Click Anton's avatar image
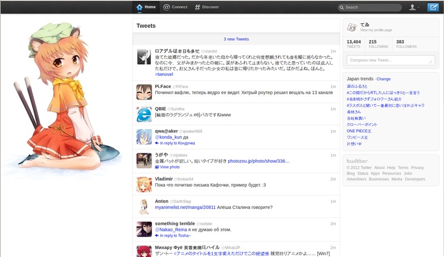 [x=144, y=207]
